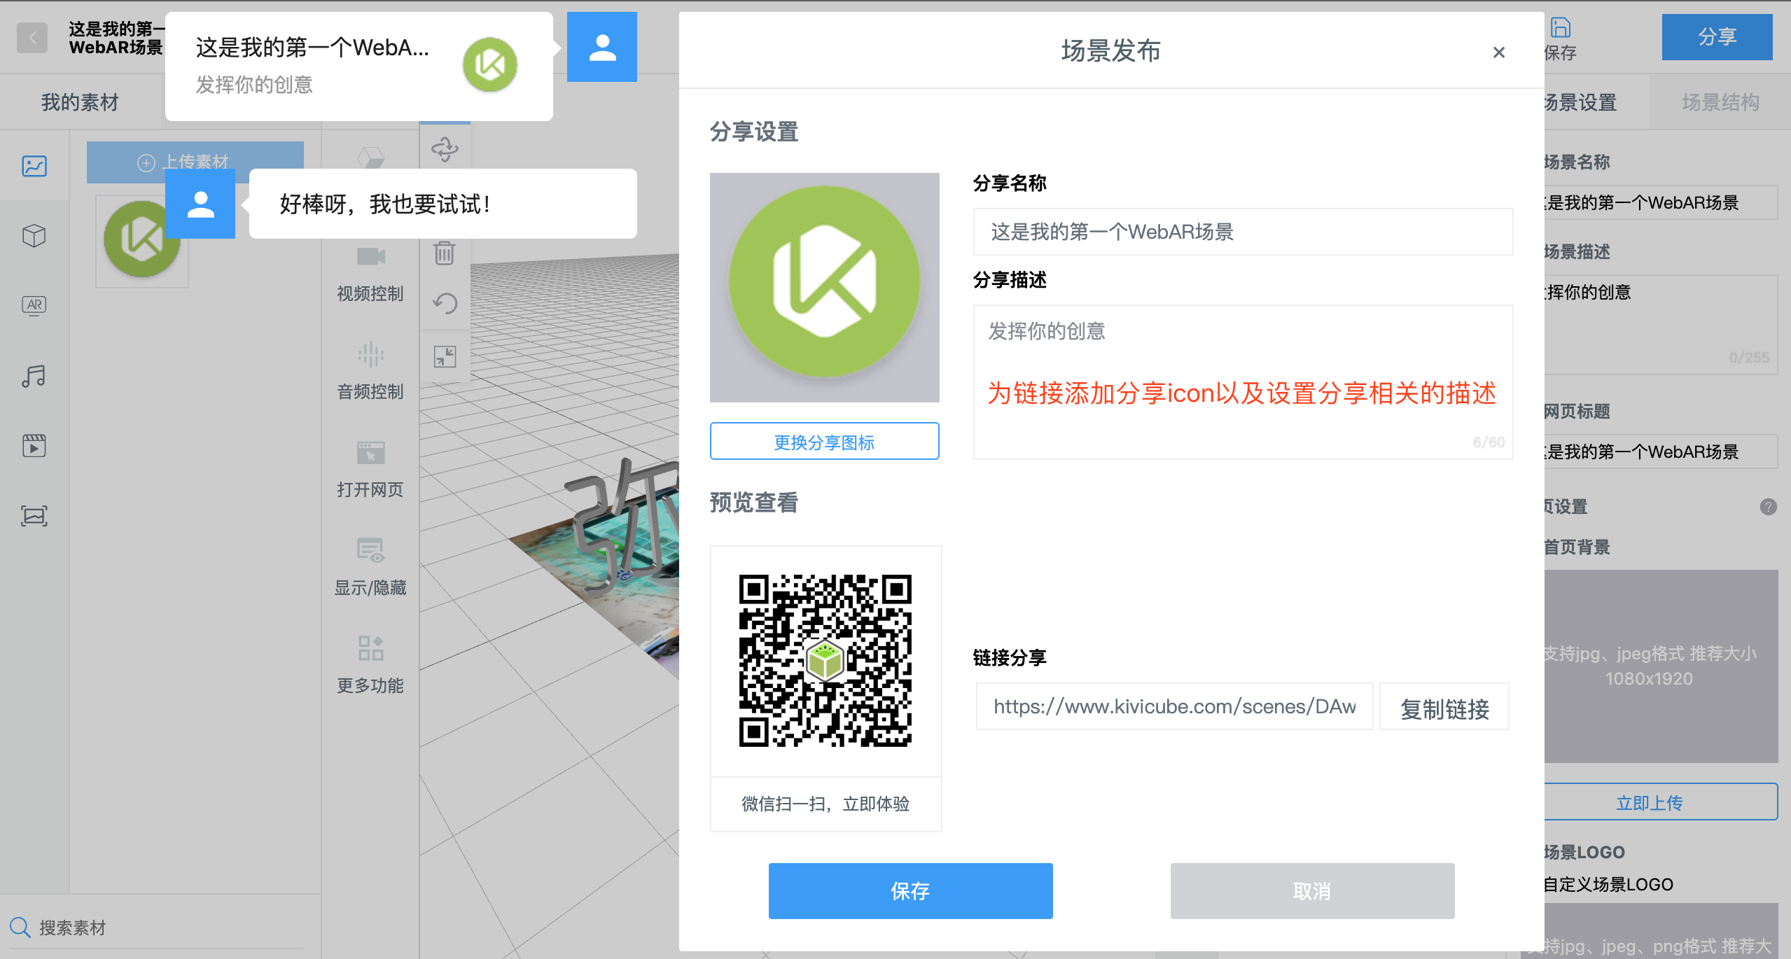Image resolution: width=1791 pixels, height=959 pixels.
Task: Click the help question mark icon
Action: click(1768, 507)
